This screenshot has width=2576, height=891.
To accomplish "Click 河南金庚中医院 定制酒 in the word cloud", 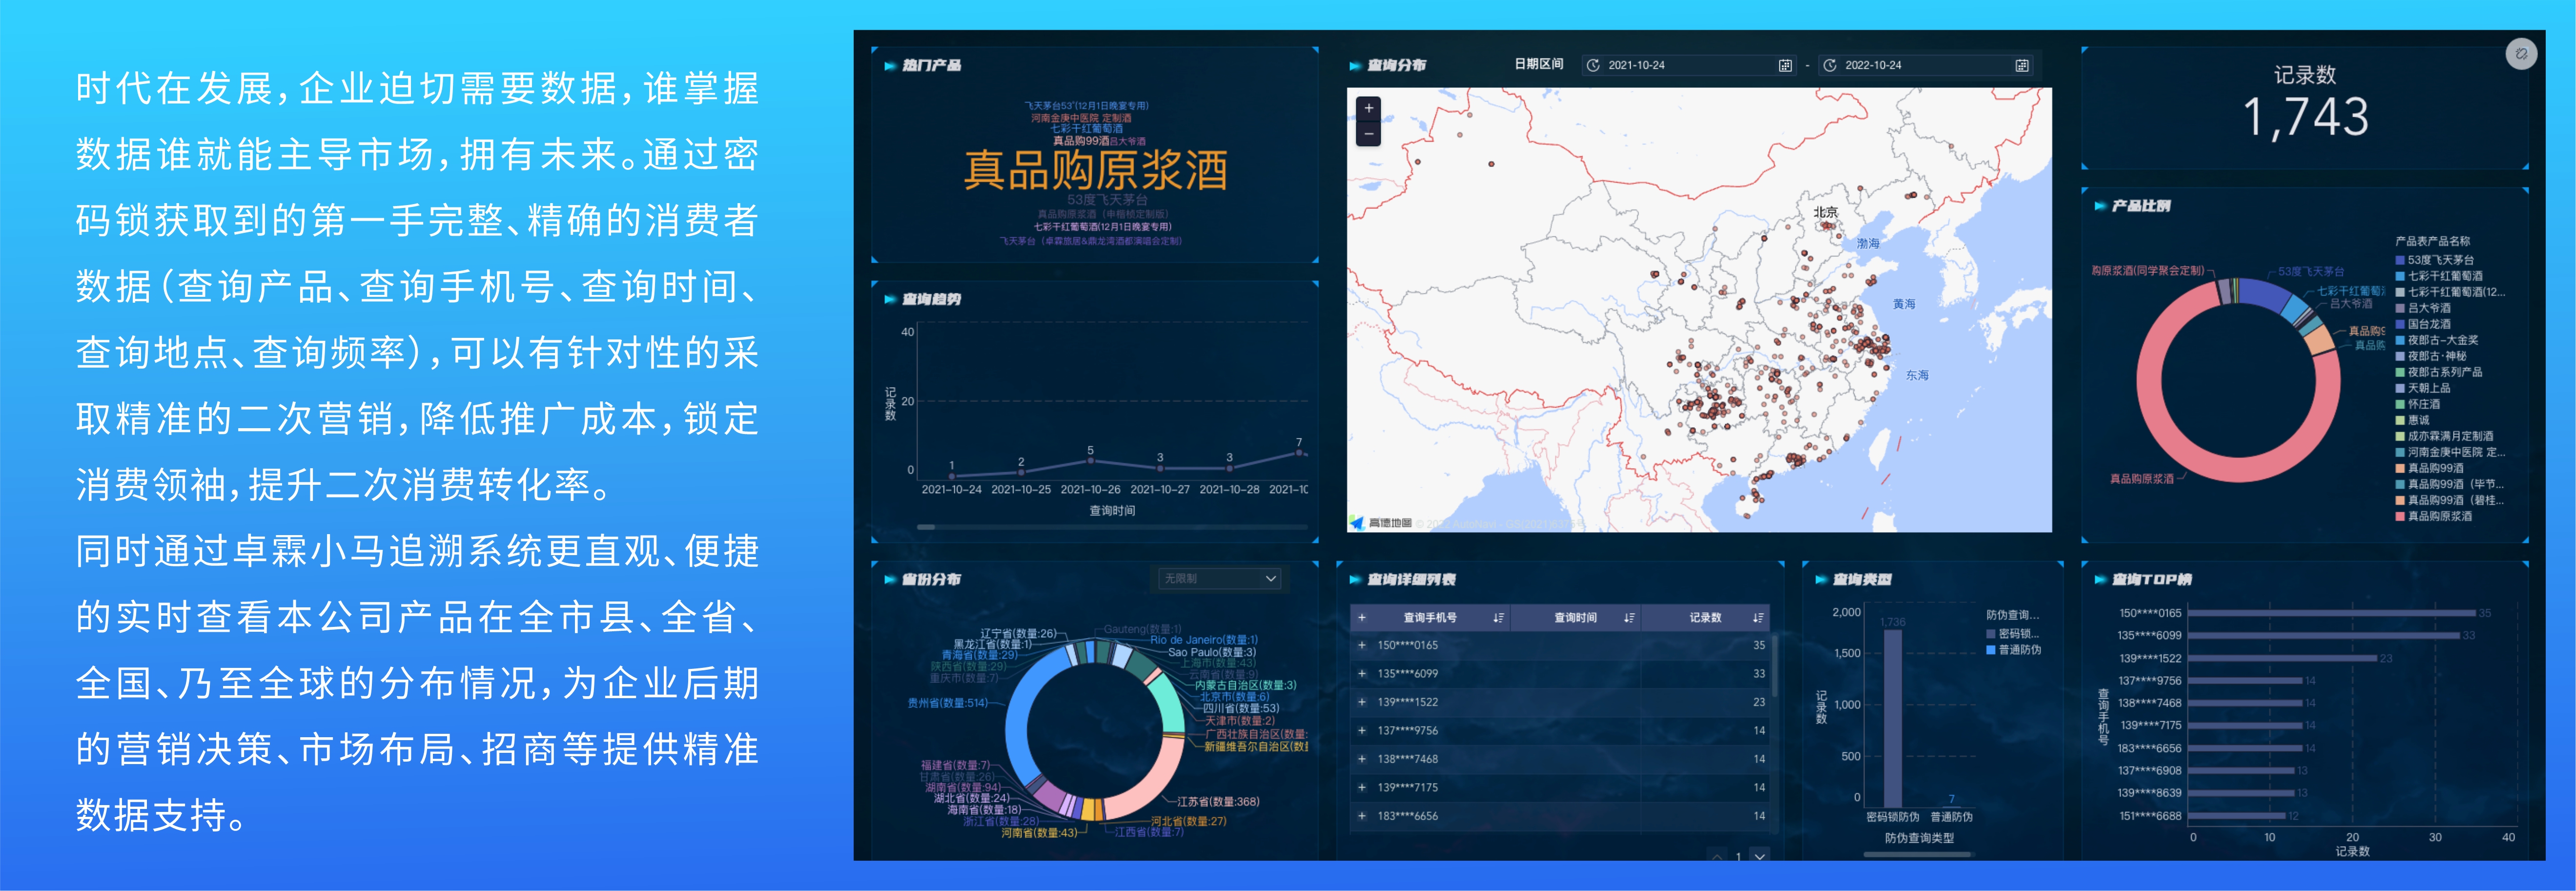I will (1081, 118).
